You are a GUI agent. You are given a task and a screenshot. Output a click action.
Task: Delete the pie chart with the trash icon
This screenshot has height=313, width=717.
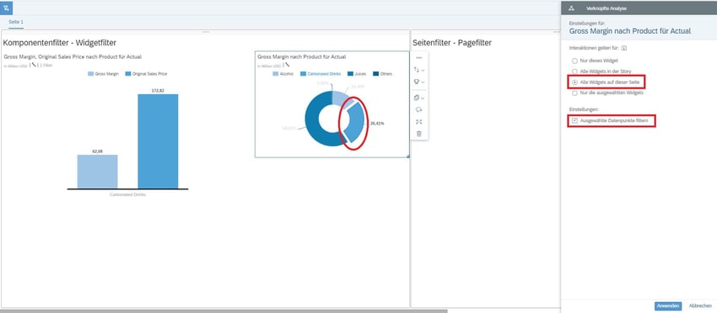coord(419,134)
